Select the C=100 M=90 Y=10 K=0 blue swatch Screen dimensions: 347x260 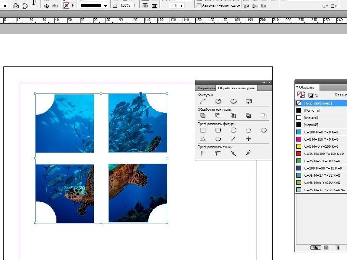tap(321, 168)
